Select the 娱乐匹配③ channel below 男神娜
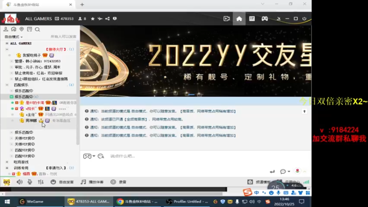Viewport: 368px width, 207px height. [x=24, y=132]
